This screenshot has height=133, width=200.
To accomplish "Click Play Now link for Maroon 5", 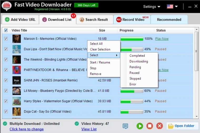I will (x=162, y=39).
